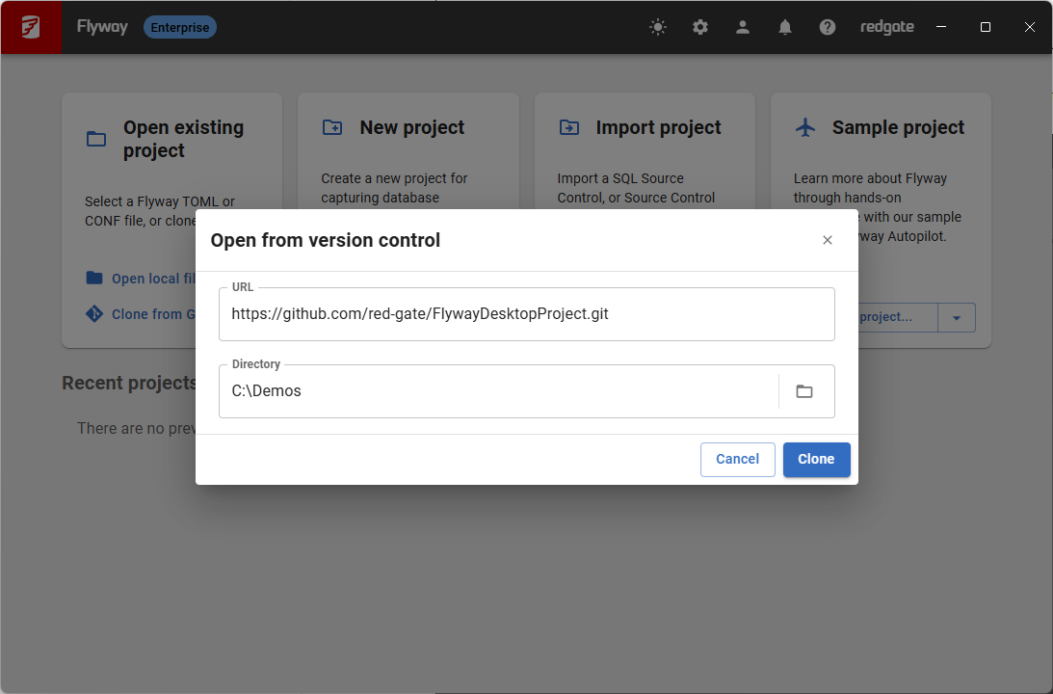Close the Open from version control dialog

coord(828,240)
